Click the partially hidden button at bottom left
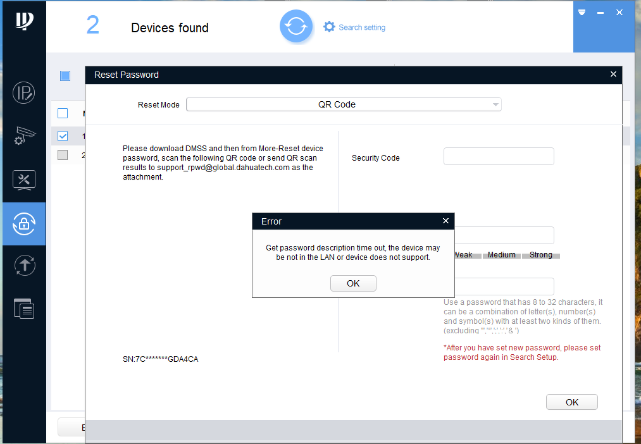 pos(72,428)
